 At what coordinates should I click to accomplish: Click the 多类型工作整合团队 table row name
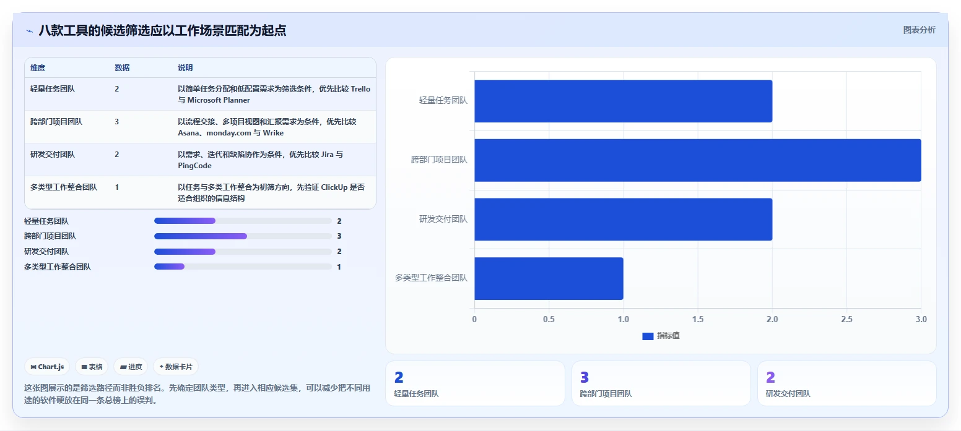pos(64,187)
